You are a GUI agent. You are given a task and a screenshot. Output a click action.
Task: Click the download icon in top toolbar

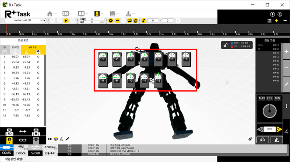click(x=128, y=14)
